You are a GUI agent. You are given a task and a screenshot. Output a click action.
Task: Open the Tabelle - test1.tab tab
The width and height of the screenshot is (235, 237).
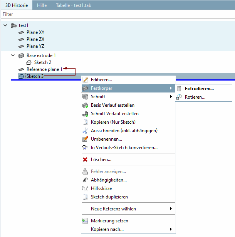[73, 5]
